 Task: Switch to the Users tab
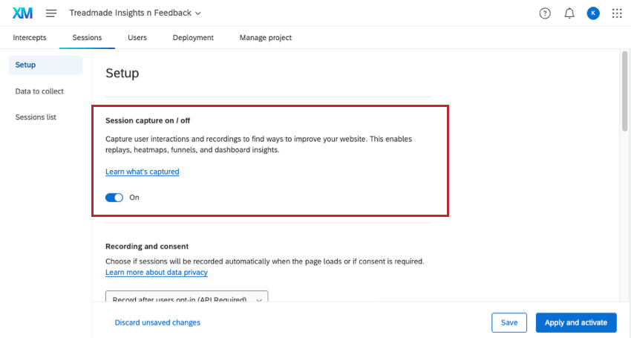pyautogui.click(x=137, y=38)
